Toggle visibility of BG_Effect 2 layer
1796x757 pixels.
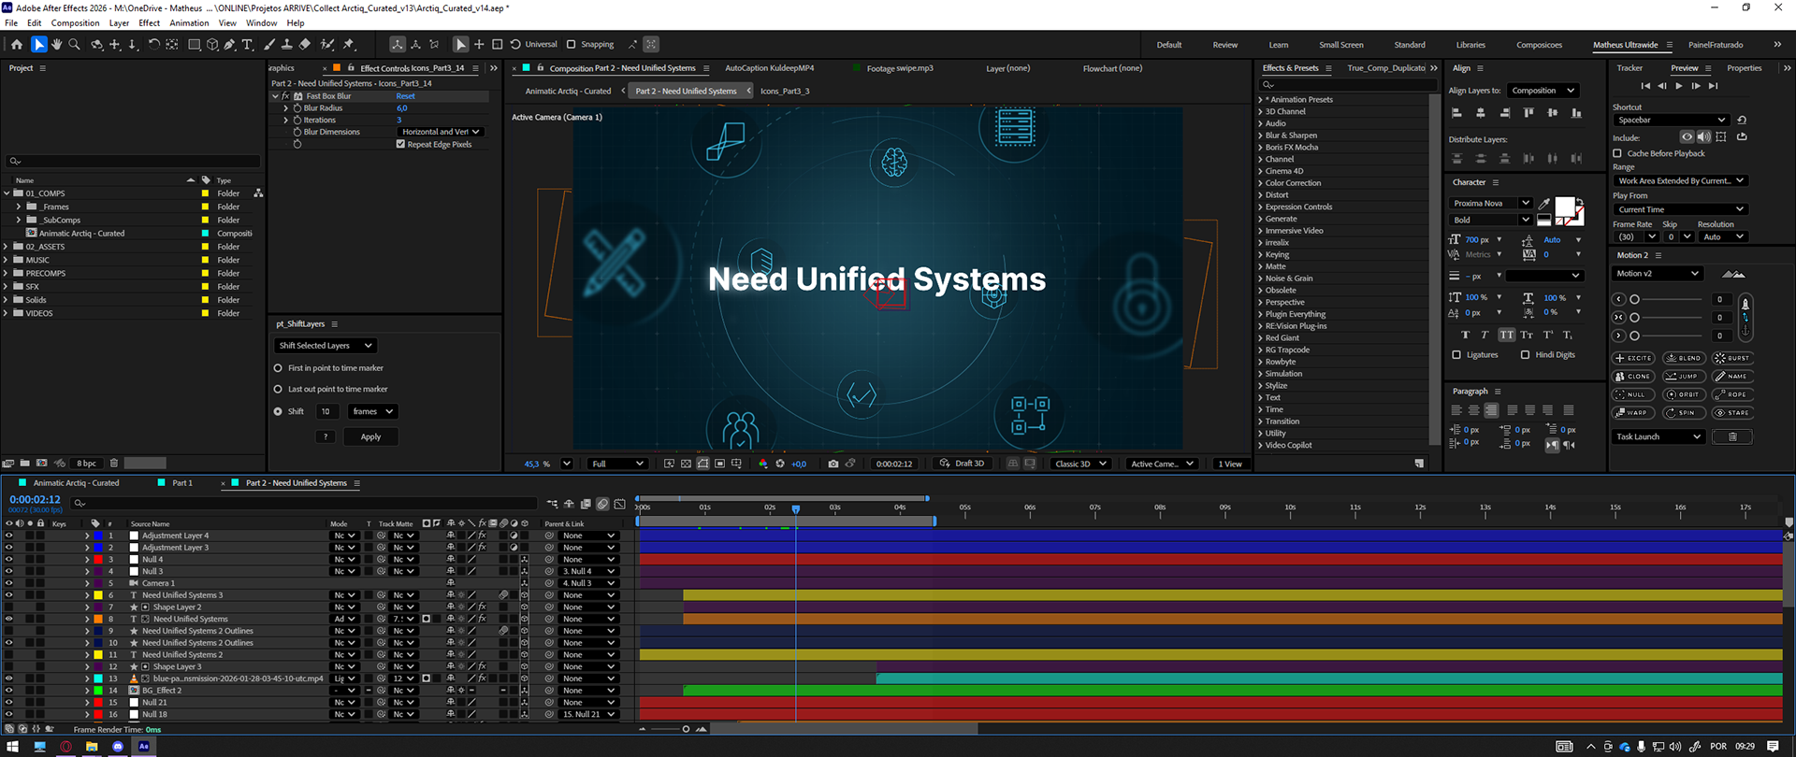point(9,691)
